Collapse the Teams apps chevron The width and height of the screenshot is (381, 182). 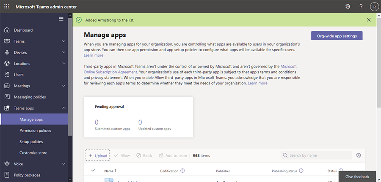click(x=63, y=108)
